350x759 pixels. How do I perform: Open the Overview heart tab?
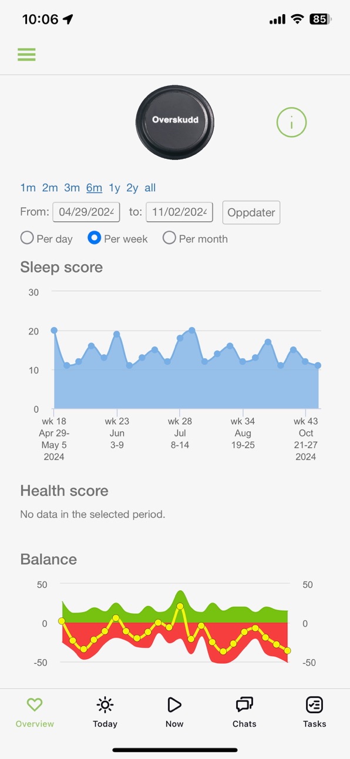pyautogui.click(x=35, y=713)
